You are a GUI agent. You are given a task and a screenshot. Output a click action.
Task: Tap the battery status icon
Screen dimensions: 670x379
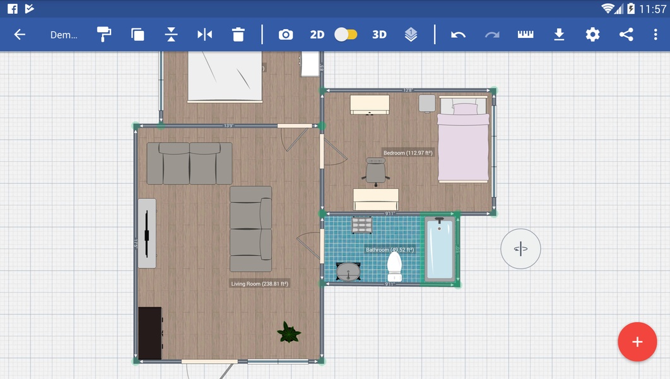click(631, 9)
